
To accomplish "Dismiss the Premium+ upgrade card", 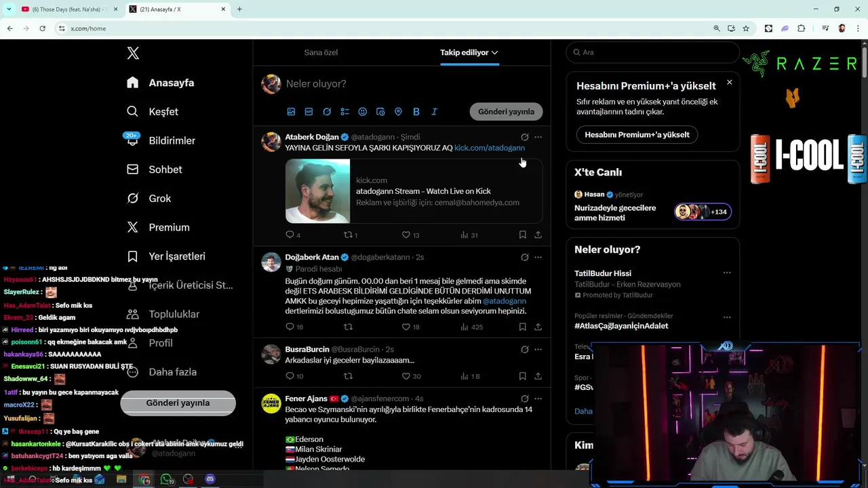I will tap(729, 82).
